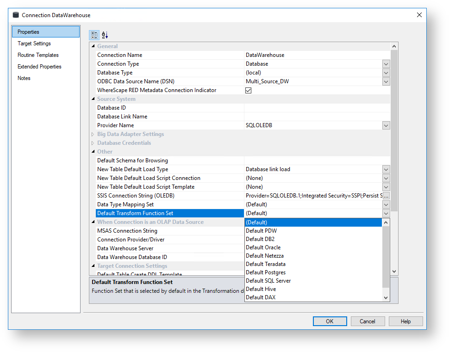Click the property grid scroll-down arrow
This screenshot has height=352, width=449.
click(394, 272)
